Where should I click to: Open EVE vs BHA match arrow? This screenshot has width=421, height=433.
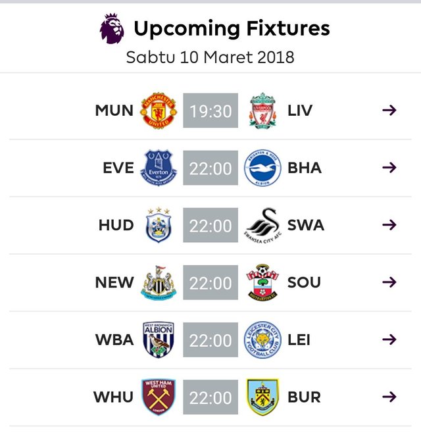(x=389, y=167)
